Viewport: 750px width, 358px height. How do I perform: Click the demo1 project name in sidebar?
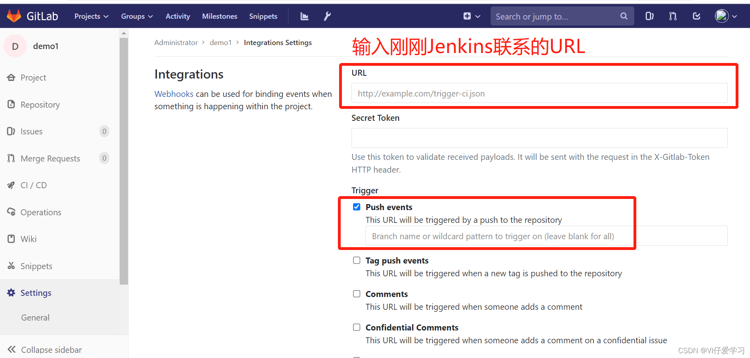(x=46, y=46)
